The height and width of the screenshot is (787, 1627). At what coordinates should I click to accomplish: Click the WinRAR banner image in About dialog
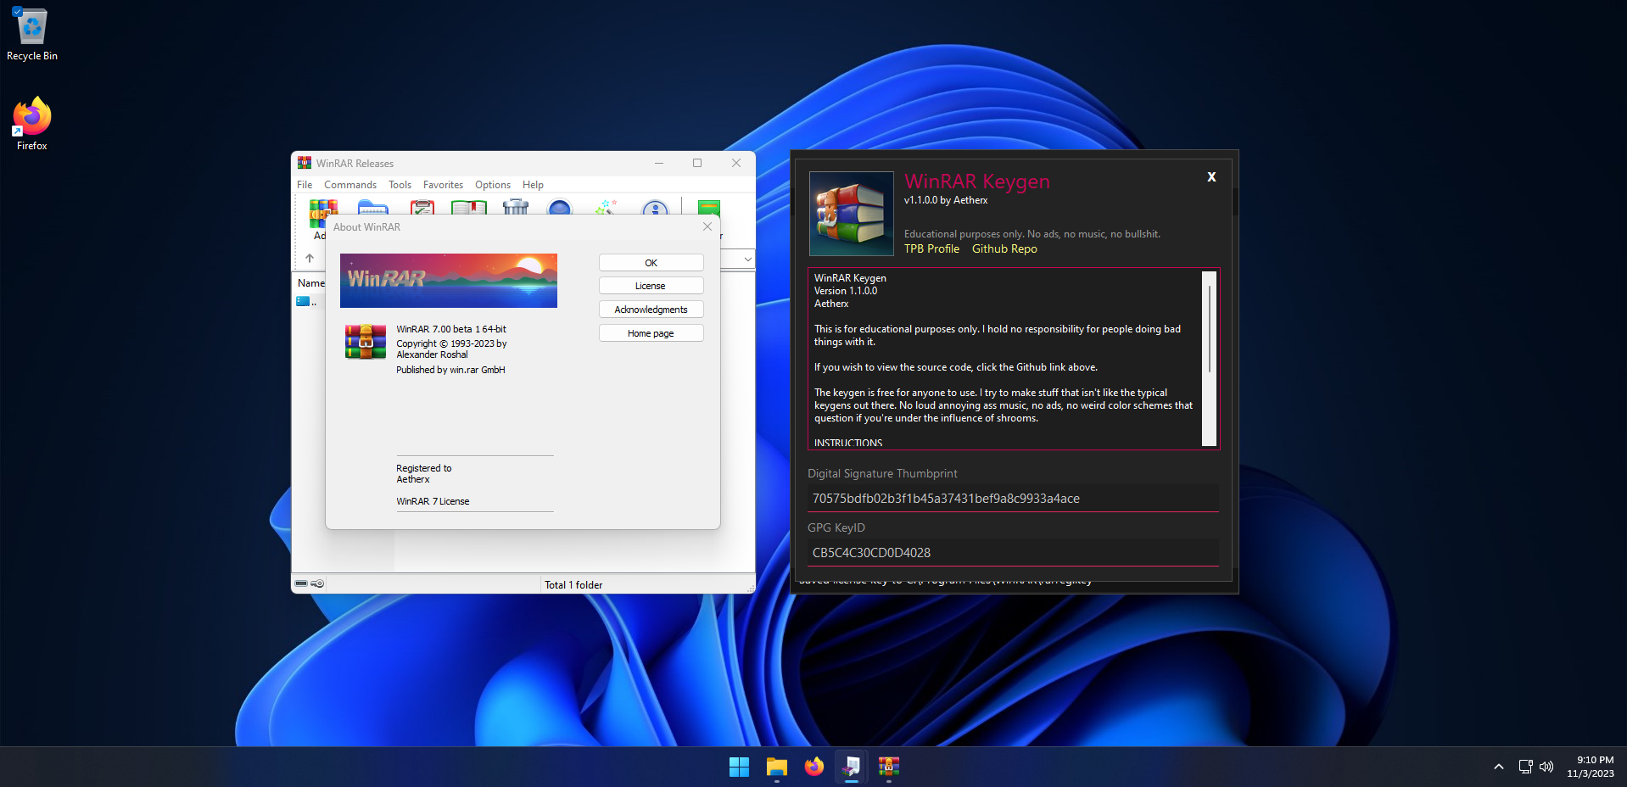coord(449,281)
